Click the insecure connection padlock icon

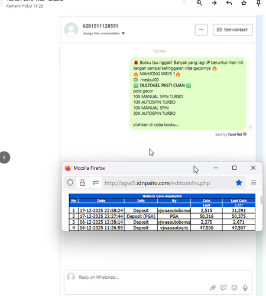click(82, 183)
